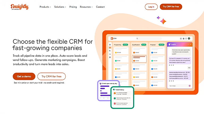204x114 pixels.
Task: Expand the Products dropdown menu
Action: coord(45,7)
